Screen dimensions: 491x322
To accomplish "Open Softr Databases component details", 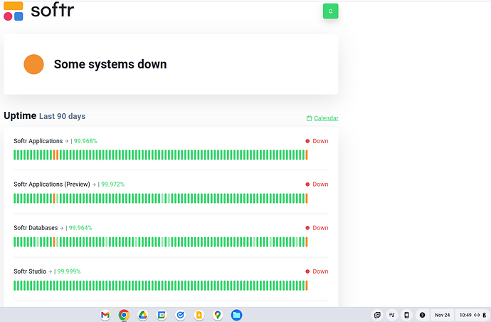I will pyautogui.click(x=36, y=228).
